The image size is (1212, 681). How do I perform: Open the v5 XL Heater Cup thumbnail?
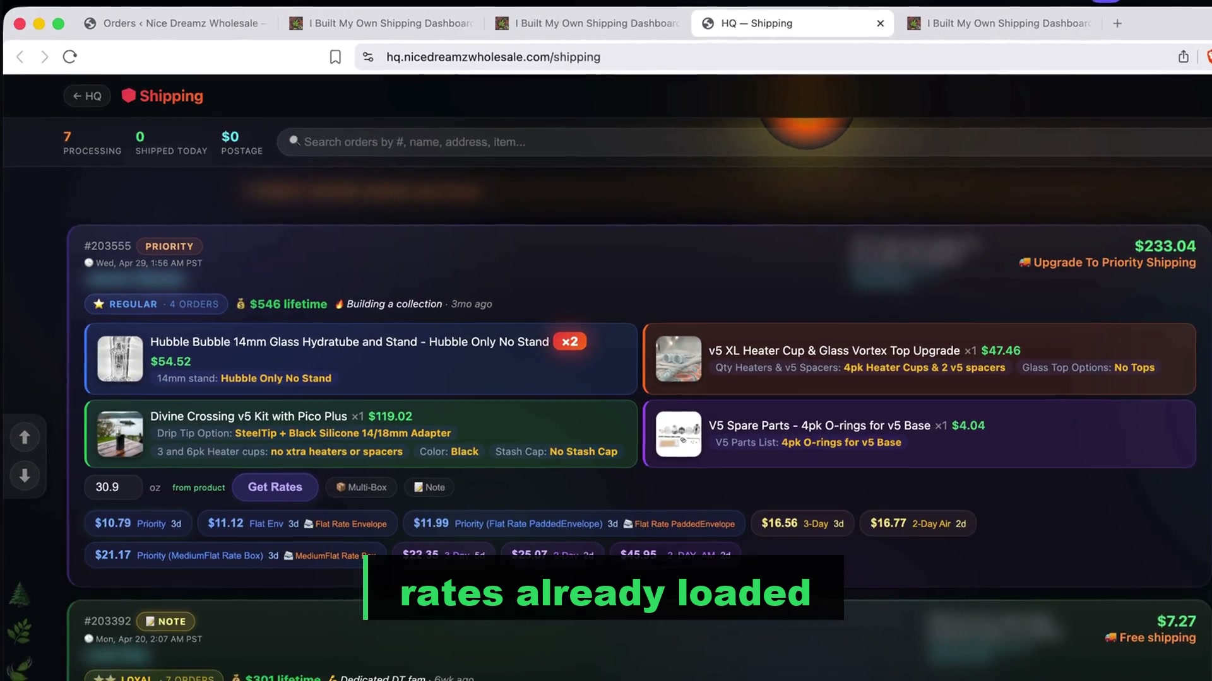[x=679, y=358]
